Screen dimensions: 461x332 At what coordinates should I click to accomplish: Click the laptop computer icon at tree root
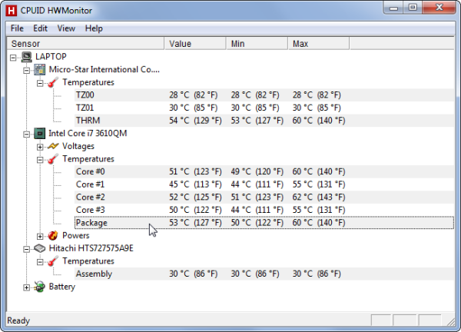click(27, 57)
